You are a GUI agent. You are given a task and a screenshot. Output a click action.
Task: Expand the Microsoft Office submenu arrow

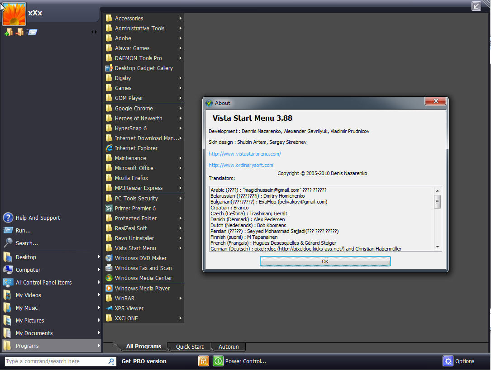coord(181,168)
